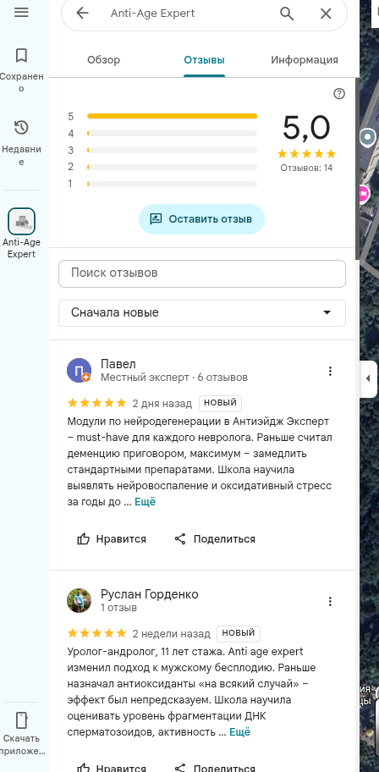Filter reviews by 5-star rating bar
Viewport: 379px width, 772px height.
172,116
